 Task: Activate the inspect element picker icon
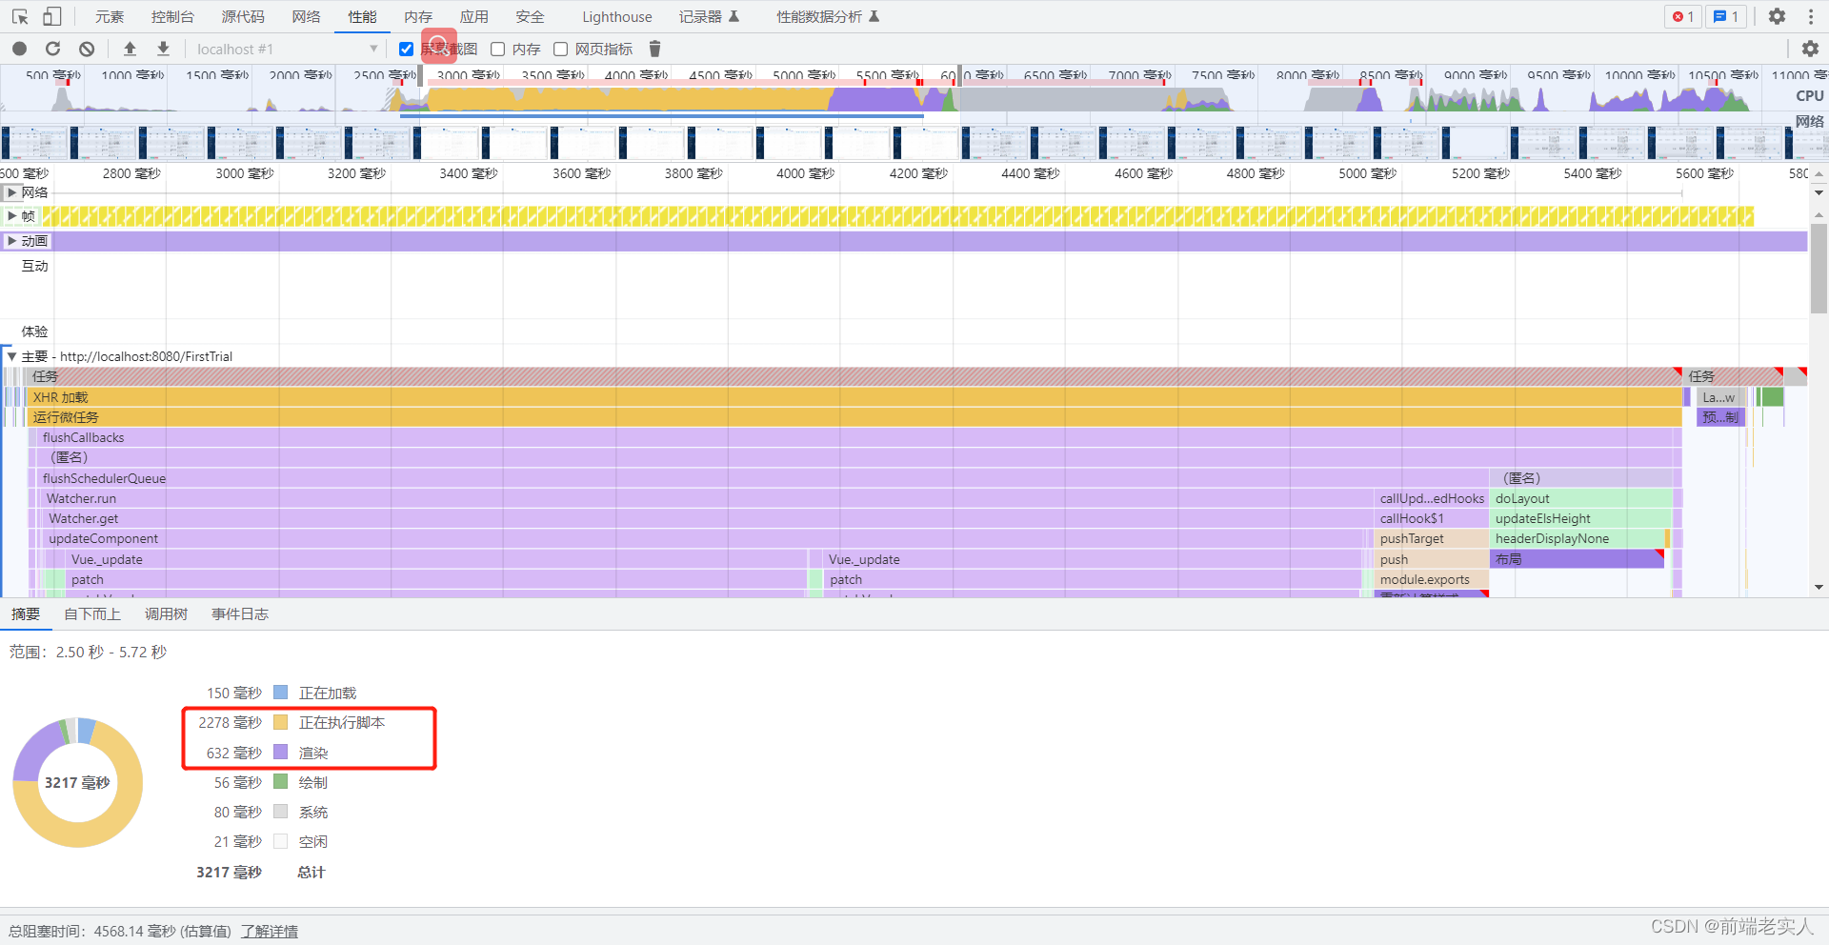tap(20, 16)
